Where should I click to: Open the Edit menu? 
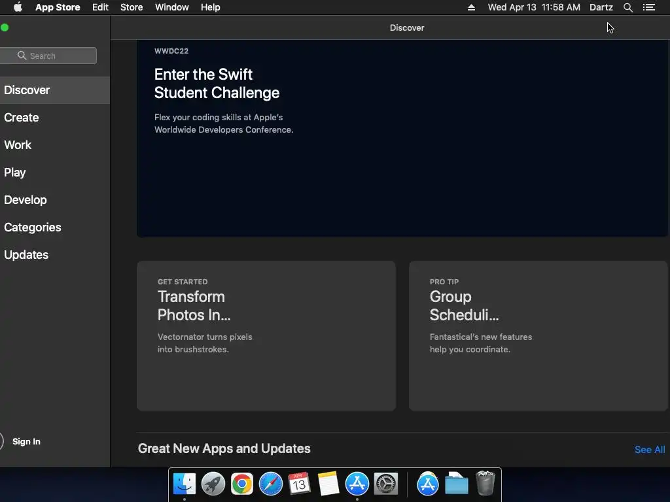click(x=100, y=7)
